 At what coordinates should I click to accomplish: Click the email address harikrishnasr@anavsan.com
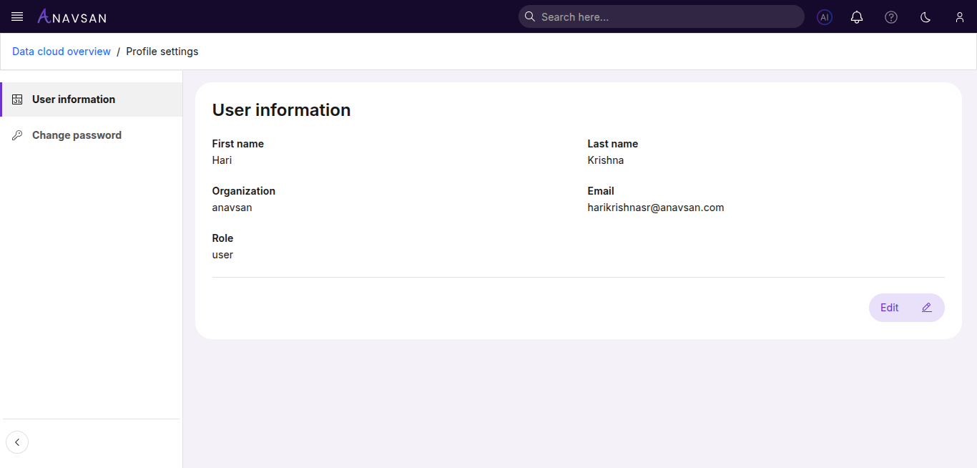655,208
